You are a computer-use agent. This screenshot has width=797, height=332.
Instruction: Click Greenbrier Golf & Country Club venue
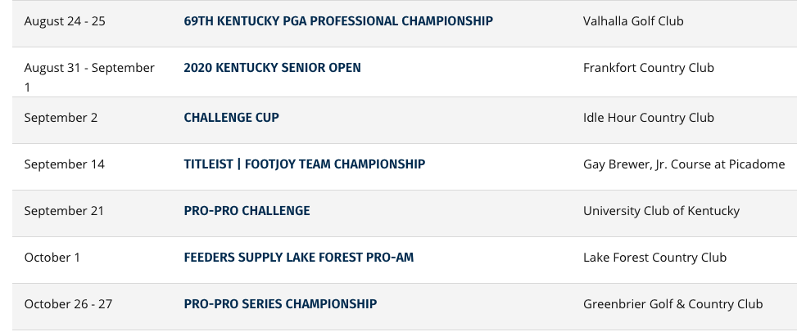[672, 304]
